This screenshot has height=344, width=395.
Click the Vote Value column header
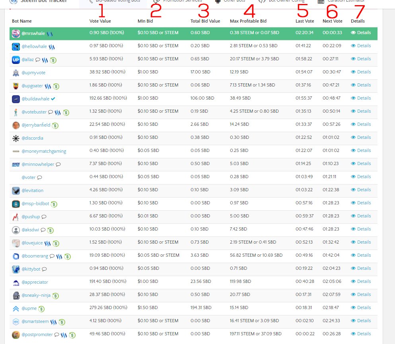100,21
